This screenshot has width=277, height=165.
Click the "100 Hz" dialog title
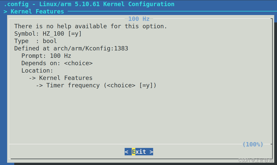(139, 19)
